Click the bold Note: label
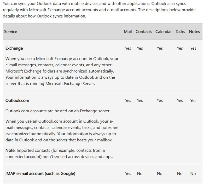Image resolution: width=209 pixels, height=184 pixels. 11,151
